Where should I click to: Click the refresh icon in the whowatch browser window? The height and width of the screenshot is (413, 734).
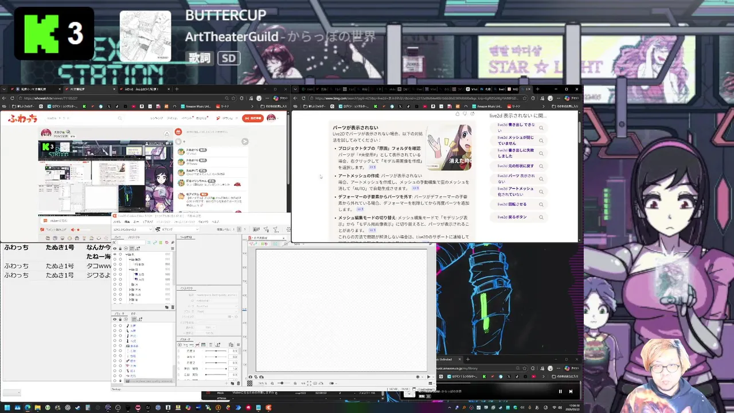click(x=12, y=98)
